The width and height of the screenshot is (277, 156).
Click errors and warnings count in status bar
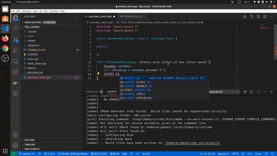(49, 154)
